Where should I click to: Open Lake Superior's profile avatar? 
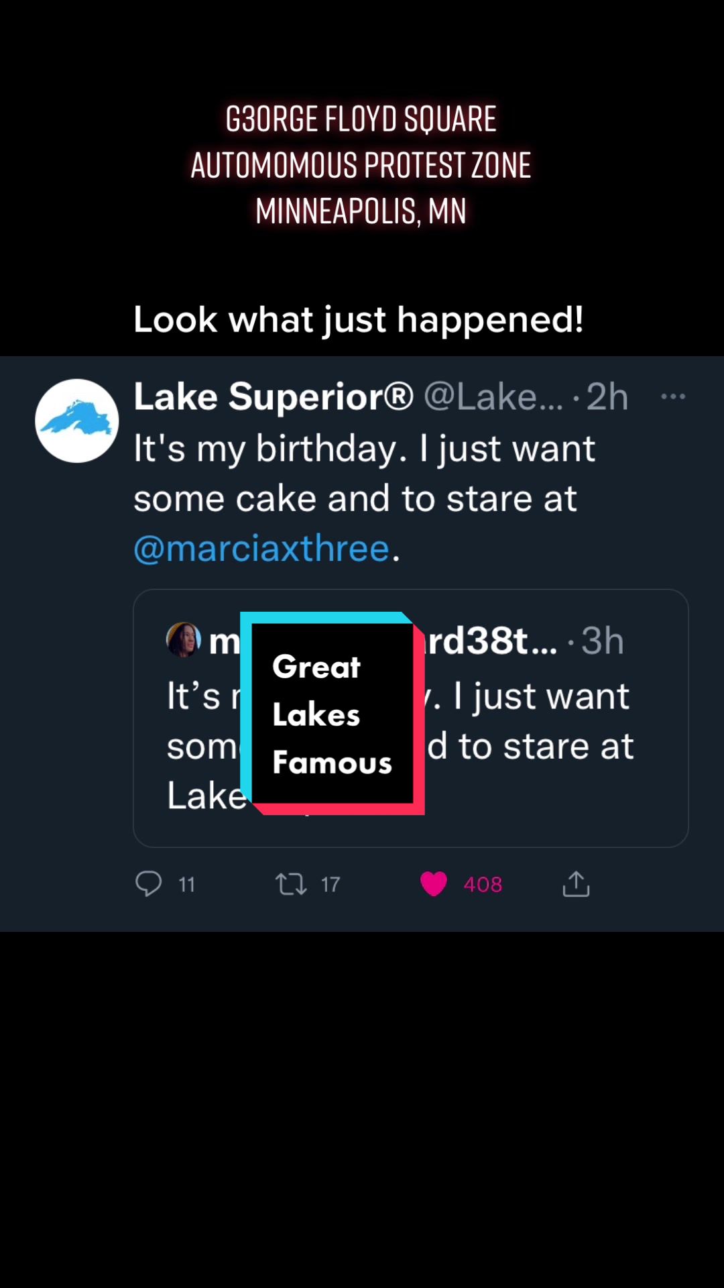point(77,421)
